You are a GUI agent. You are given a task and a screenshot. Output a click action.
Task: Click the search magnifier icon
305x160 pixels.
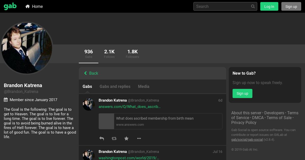click(253, 6)
